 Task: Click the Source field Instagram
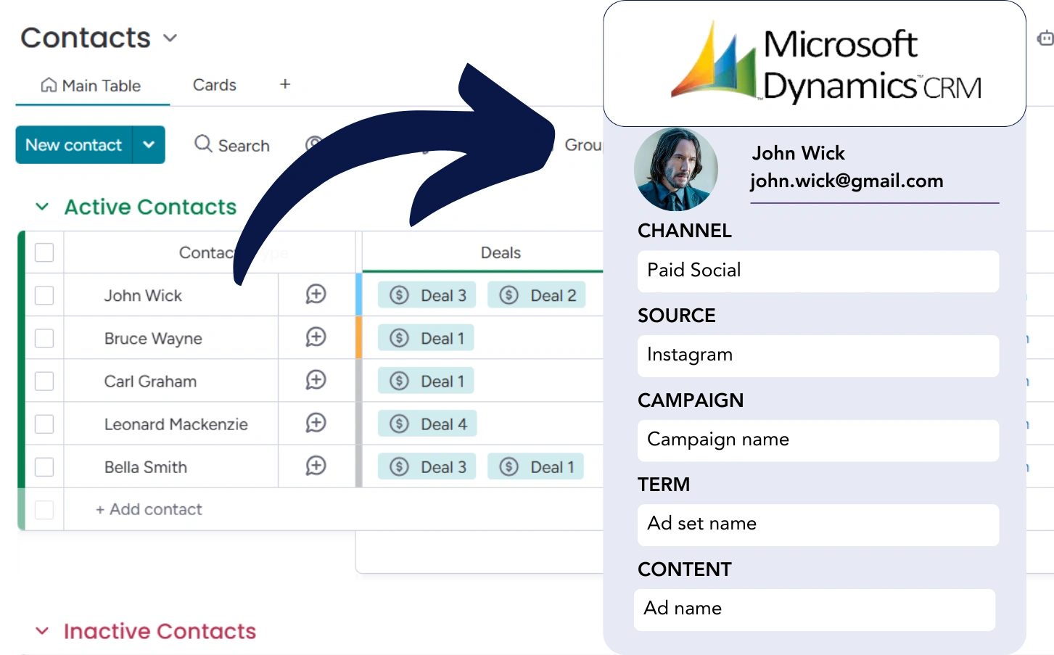click(x=818, y=355)
